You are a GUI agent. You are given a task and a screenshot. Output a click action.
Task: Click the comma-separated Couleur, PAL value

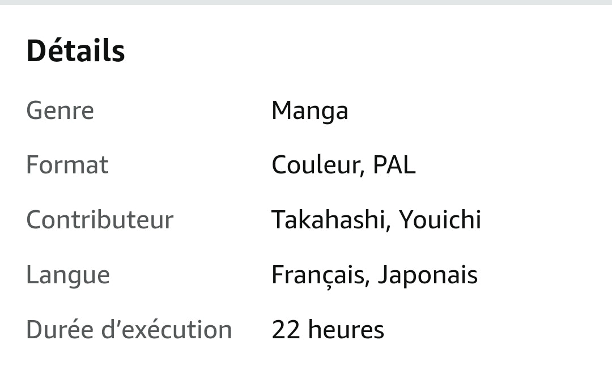click(343, 165)
